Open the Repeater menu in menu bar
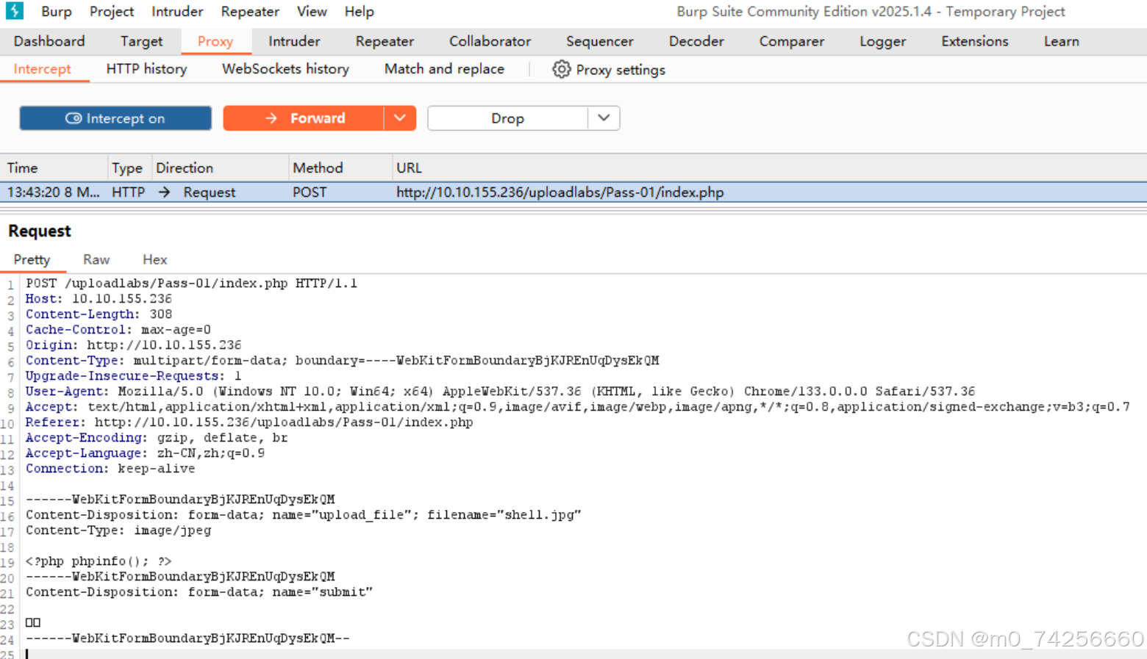The image size is (1147, 659). pyautogui.click(x=250, y=12)
